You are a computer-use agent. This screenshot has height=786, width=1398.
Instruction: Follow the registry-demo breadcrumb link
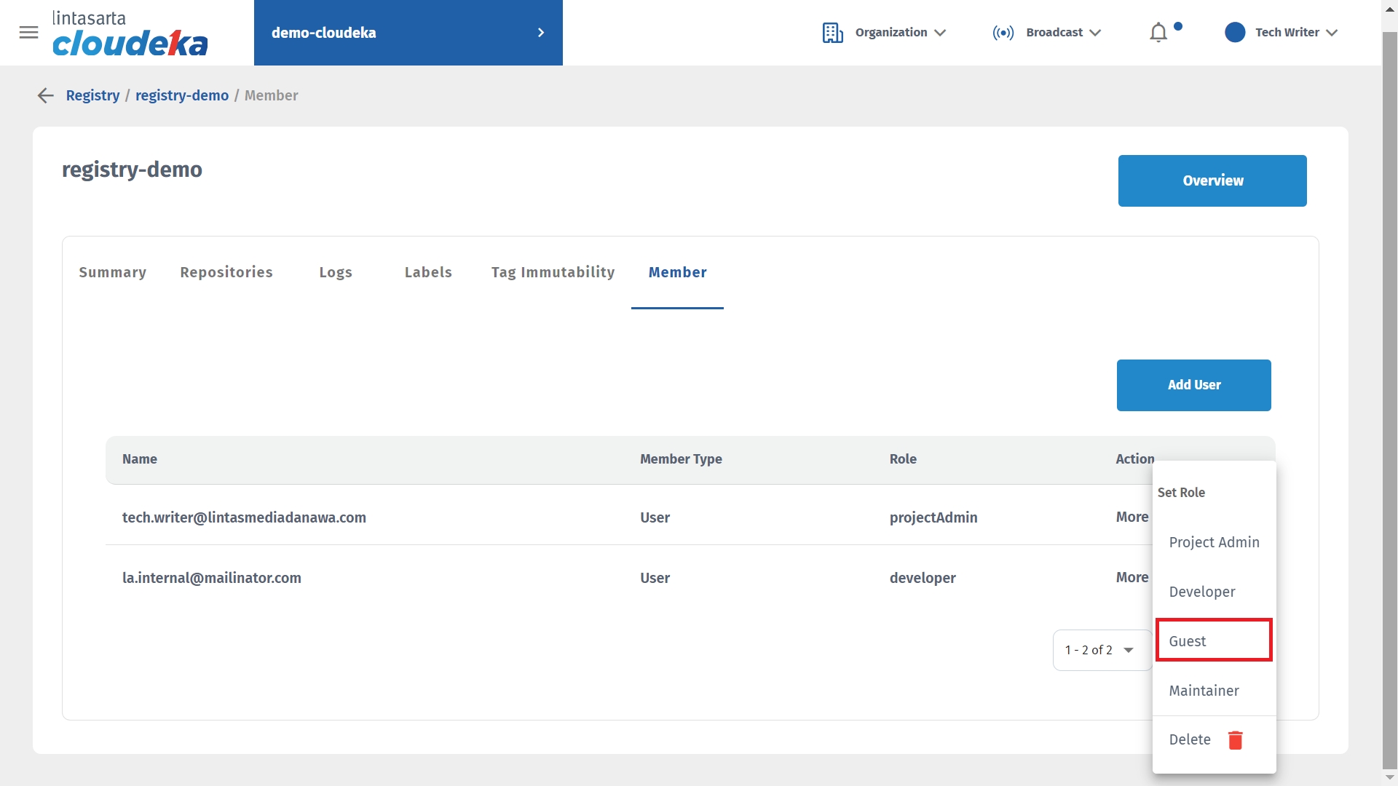tap(181, 95)
